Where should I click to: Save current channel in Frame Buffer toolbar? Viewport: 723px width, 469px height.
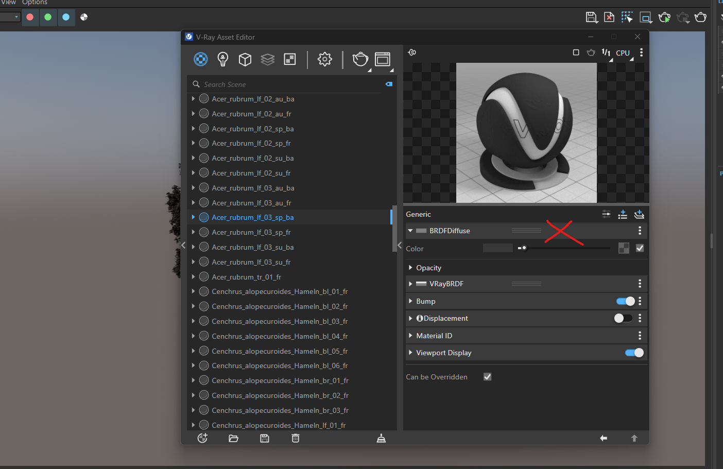592,18
